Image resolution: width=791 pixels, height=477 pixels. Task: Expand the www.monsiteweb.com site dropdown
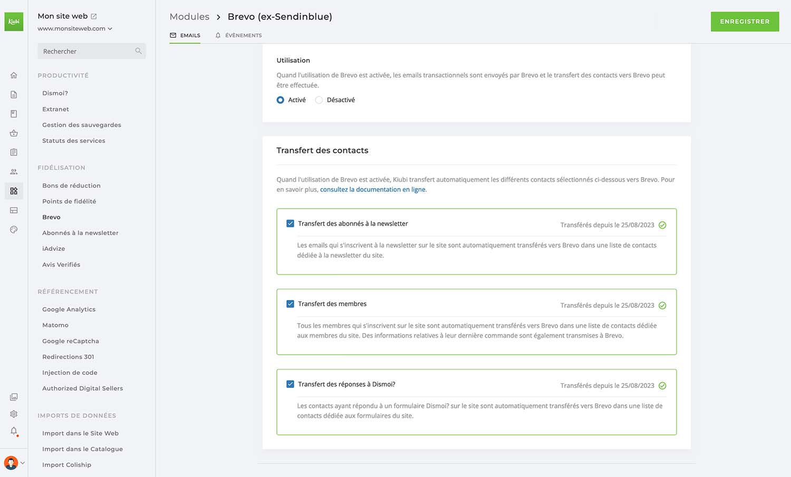(x=75, y=28)
